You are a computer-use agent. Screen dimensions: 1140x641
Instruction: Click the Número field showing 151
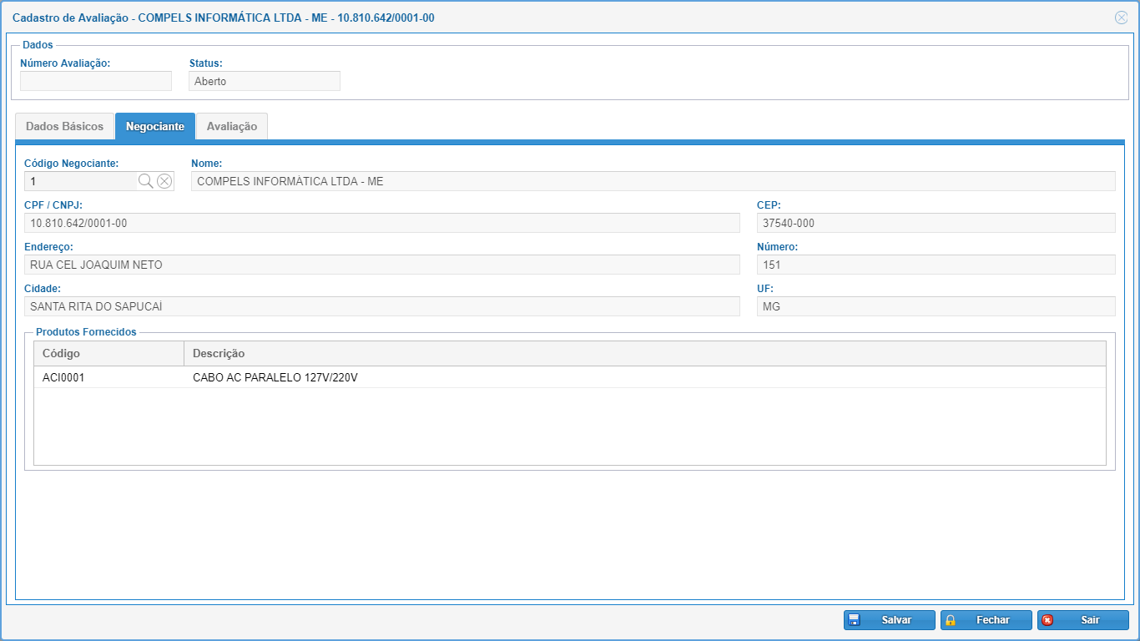[x=936, y=265]
